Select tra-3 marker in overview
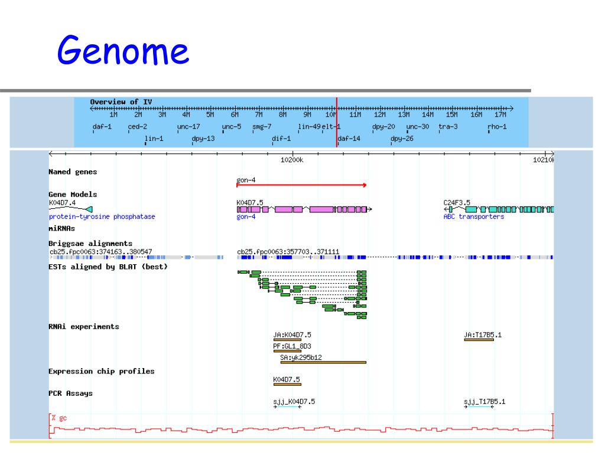The image size is (605, 453). 448,127
